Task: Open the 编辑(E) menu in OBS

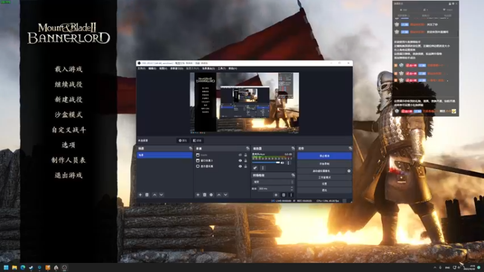Action: click(152, 68)
